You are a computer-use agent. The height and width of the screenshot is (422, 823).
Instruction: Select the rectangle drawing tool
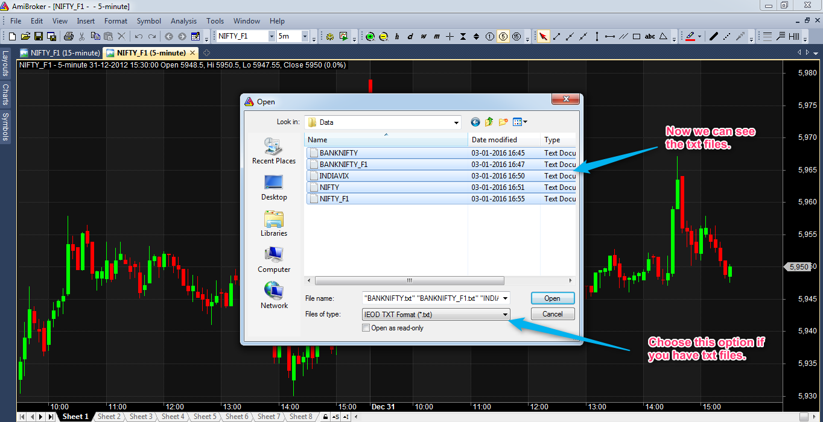pyautogui.click(x=637, y=36)
